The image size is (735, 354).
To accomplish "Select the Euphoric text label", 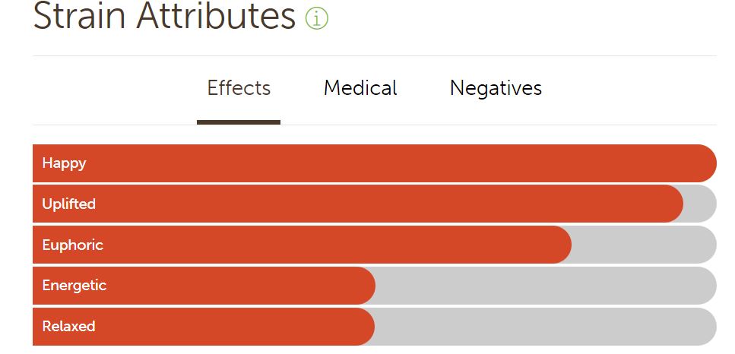I will pos(72,245).
